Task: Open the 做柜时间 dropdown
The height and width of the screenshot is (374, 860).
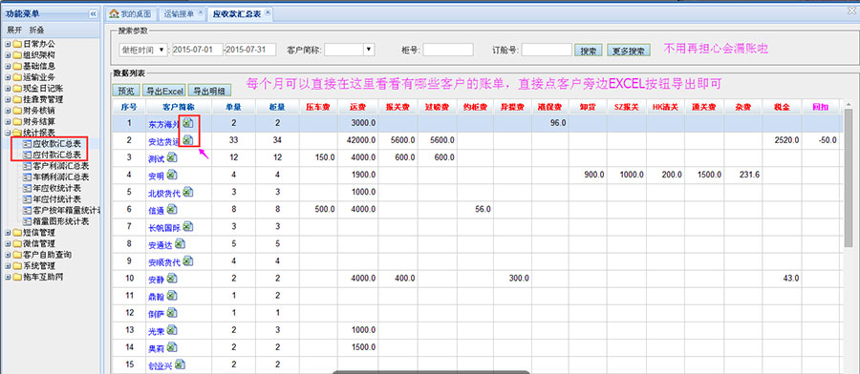Action: 143,50
